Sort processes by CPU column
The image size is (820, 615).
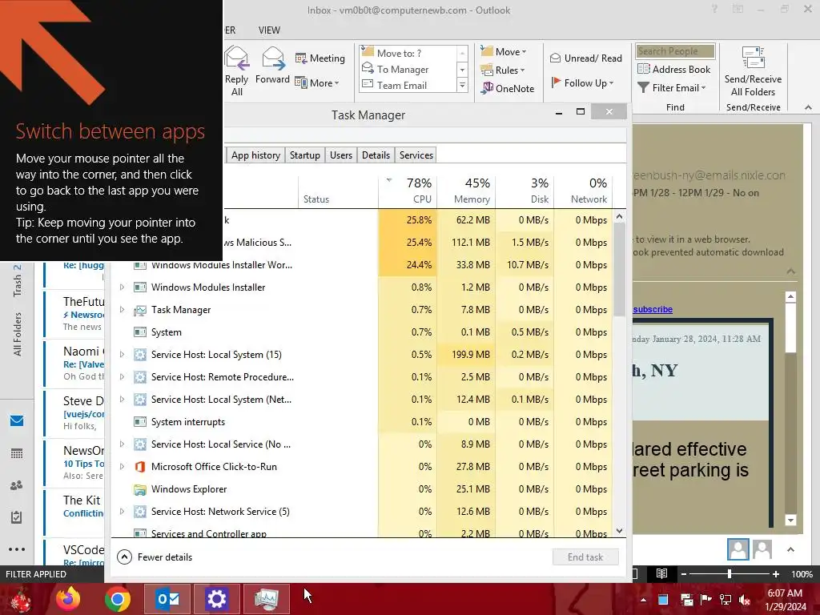tap(408, 191)
